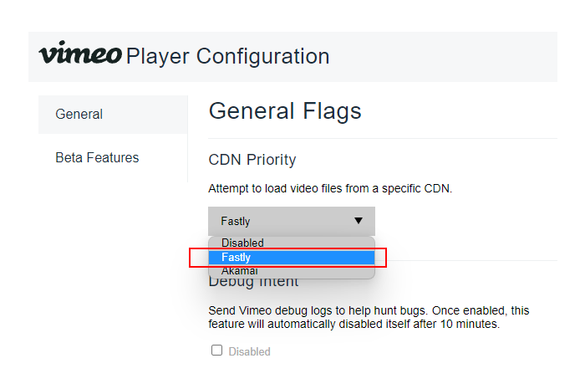Click the 'Send Vimeo debug logs' description text
This screenshot has height=389, width=585.
click(x=368, y=310)
